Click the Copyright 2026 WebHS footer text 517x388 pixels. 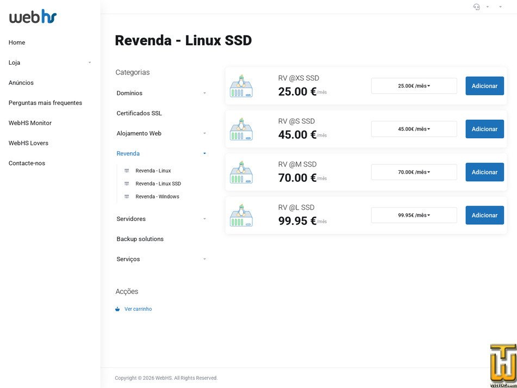click(166, 378)
